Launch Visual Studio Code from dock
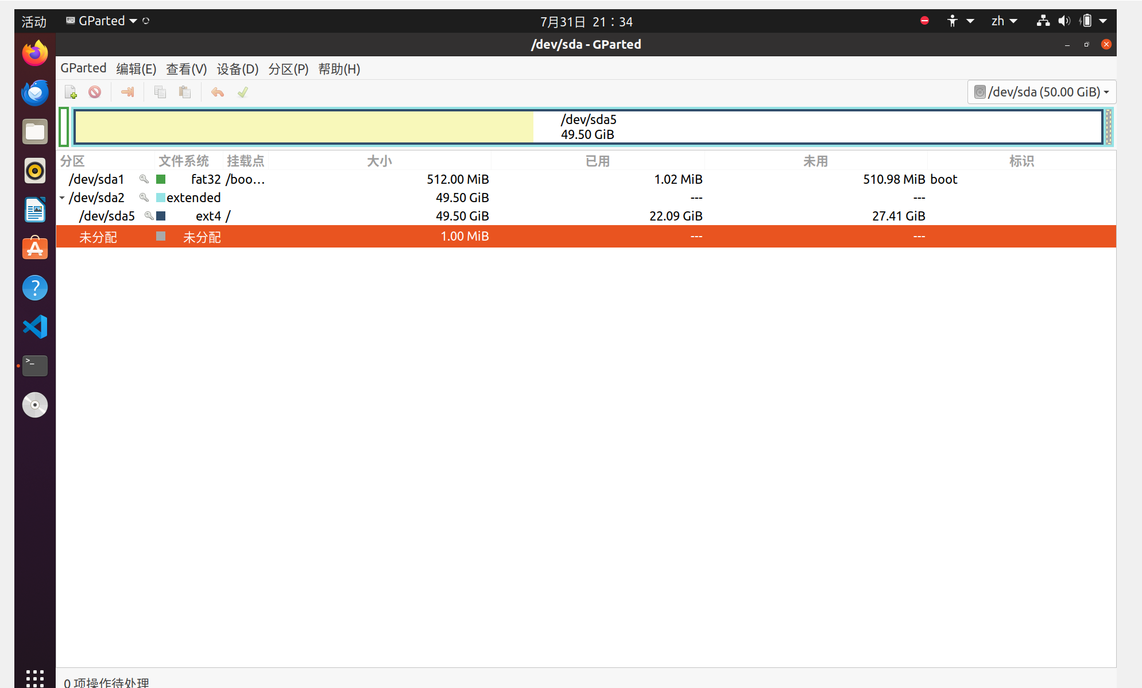 tap(35, 327)
